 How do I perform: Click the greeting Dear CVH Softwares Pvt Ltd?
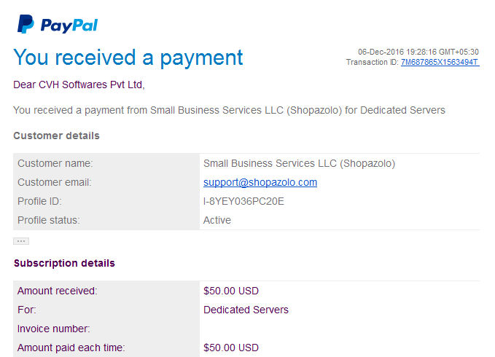pyautogui.click(x=79, y=85)
